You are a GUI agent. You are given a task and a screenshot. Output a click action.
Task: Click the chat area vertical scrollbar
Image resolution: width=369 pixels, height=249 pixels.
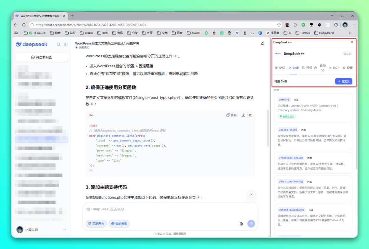click(x=268, y=128)
